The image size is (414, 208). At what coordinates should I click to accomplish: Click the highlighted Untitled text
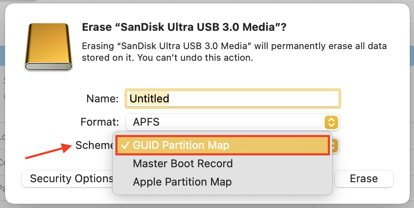pos(149,99)
